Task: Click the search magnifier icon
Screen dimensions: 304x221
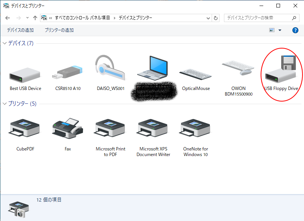Action: pyautogui.click(x=294, y=18)
